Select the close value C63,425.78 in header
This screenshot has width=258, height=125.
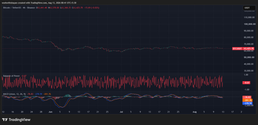pyautogui.click(x=78, y=8)
